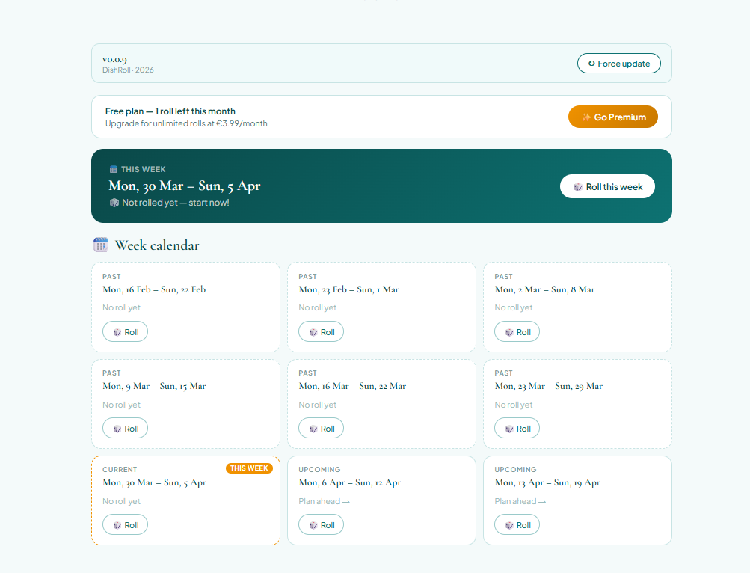Roll the week 2 Mar – 8 Mar
Screen dimensions: 750x573
tap(517, 331)
